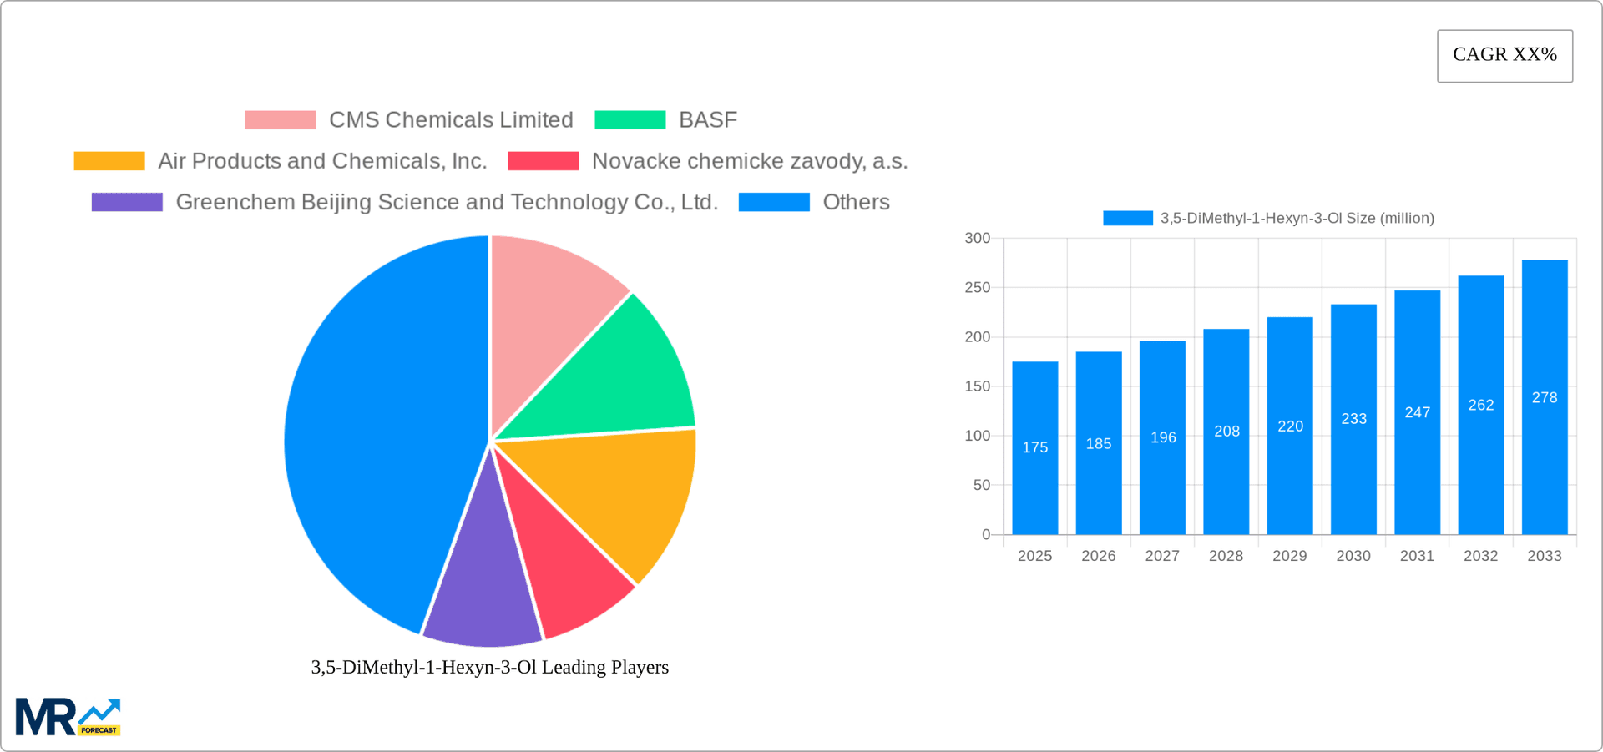This screenshot has width=1603, height=752.
Task: Click the Leading Players chart title
Action: point(489,667)
